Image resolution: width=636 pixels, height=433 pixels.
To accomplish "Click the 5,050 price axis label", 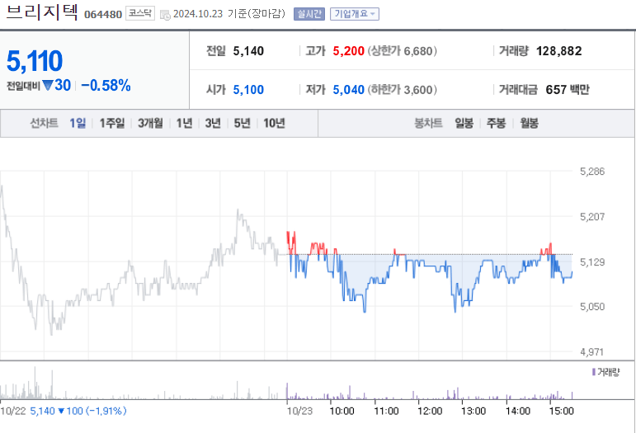I will [x=592, y=307].
